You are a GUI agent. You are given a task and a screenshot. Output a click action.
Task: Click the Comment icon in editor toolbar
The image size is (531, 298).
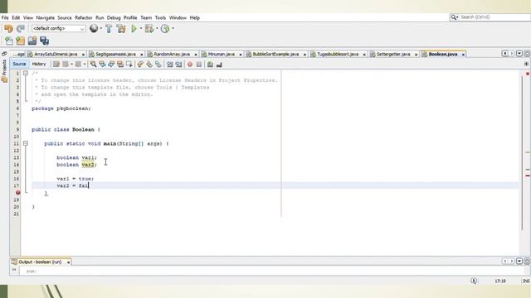[210, 65]
